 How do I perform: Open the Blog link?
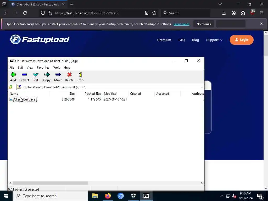point(195,40)
